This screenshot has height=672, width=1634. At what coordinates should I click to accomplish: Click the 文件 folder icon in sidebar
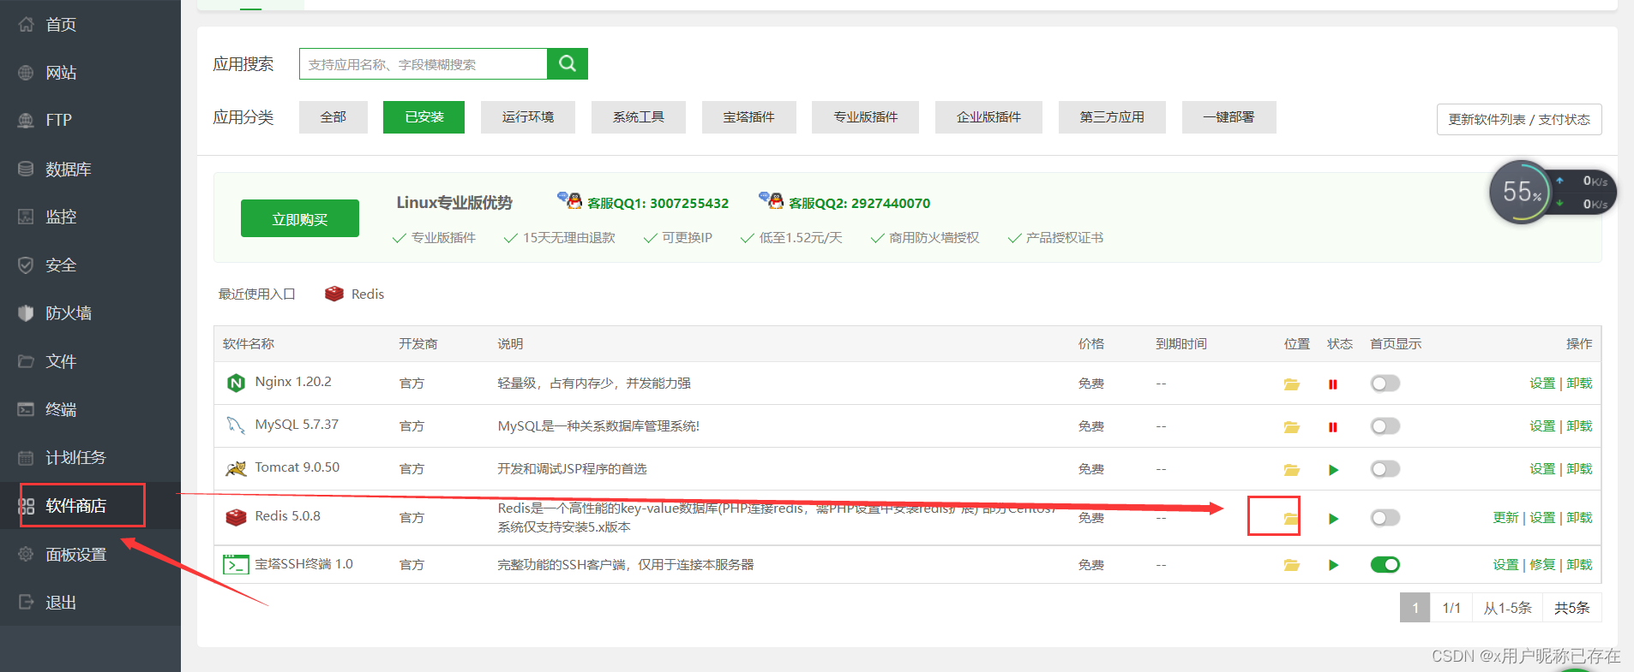point(27,361)
